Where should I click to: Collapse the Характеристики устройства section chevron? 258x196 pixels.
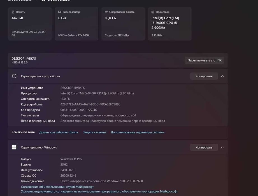222,76
